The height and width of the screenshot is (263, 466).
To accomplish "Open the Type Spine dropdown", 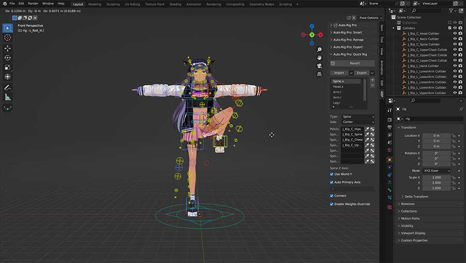I will click(358, 116).
